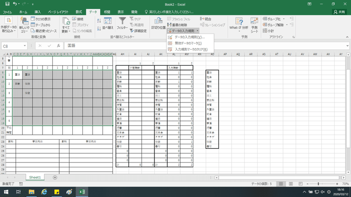This screenshot has height=197, width=351.
Task: Switch to the ページレイアウト tab
Action: pos(58,12)
